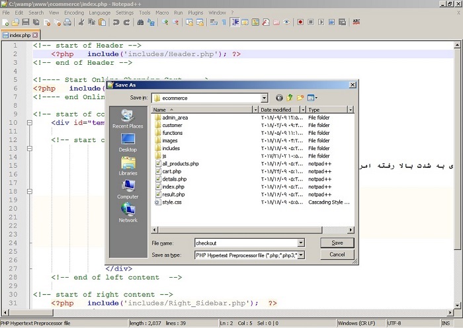The width and height of the screenshot is (463, 328).
Task: Click Up One Level icon in dialog
Action: (290, 98)
